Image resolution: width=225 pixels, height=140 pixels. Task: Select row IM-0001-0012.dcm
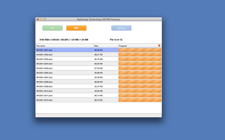point(99,100)
